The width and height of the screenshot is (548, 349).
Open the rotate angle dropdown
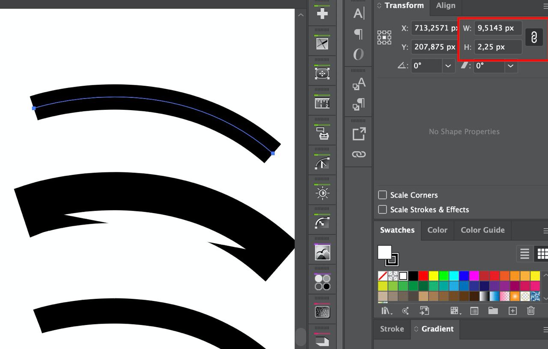(x=448, y=66)
